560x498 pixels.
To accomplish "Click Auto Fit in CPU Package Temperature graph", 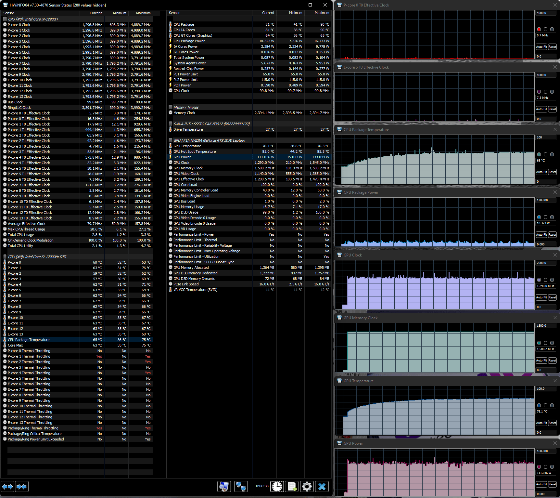I will tap(541, 172).
